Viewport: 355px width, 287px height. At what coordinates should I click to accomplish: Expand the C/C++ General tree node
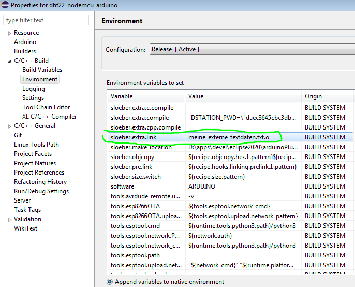tap(9, 126)
